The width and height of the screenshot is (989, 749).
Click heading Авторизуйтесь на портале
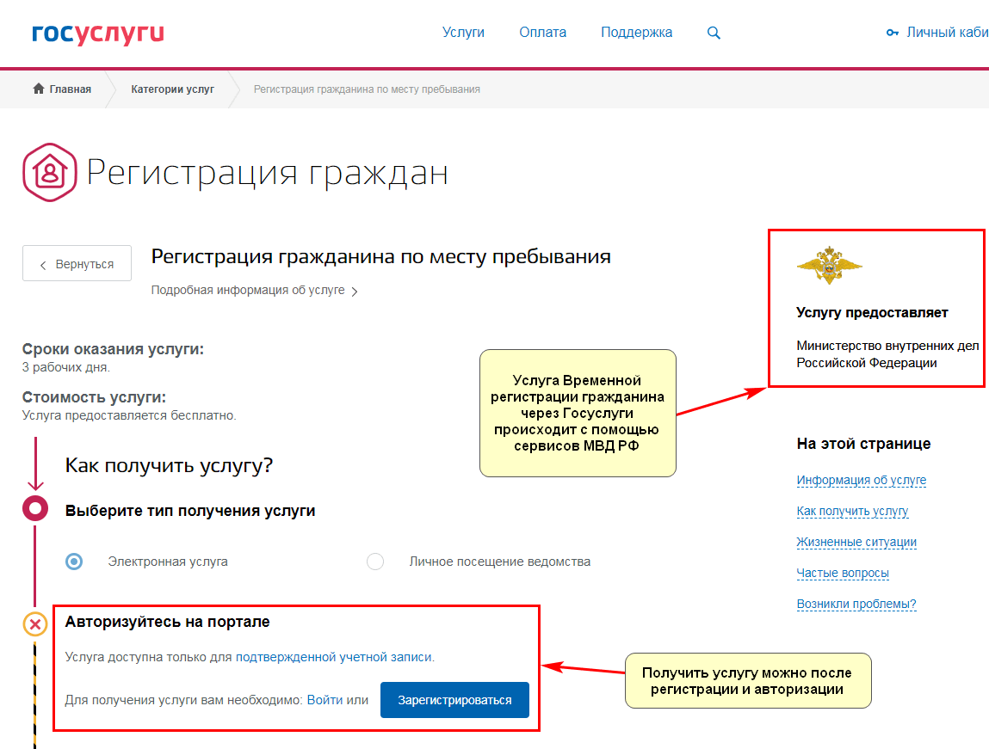pyautogui.click(x=167, y=622)
